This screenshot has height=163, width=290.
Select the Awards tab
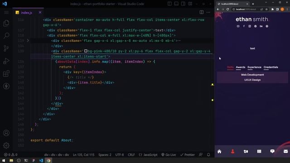pos(241,67)
